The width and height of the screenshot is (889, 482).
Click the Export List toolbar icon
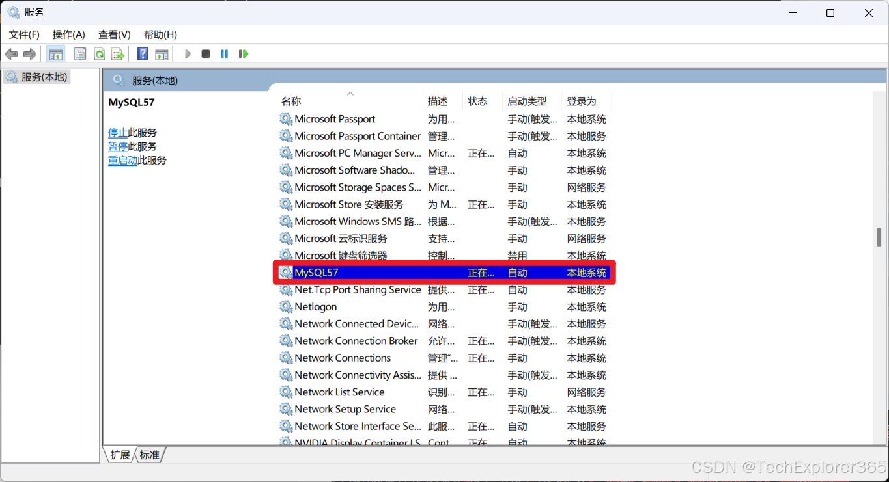click(118, 54)
